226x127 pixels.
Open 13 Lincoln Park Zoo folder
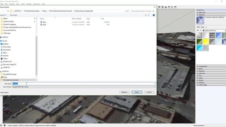click(x=10, y=30)
